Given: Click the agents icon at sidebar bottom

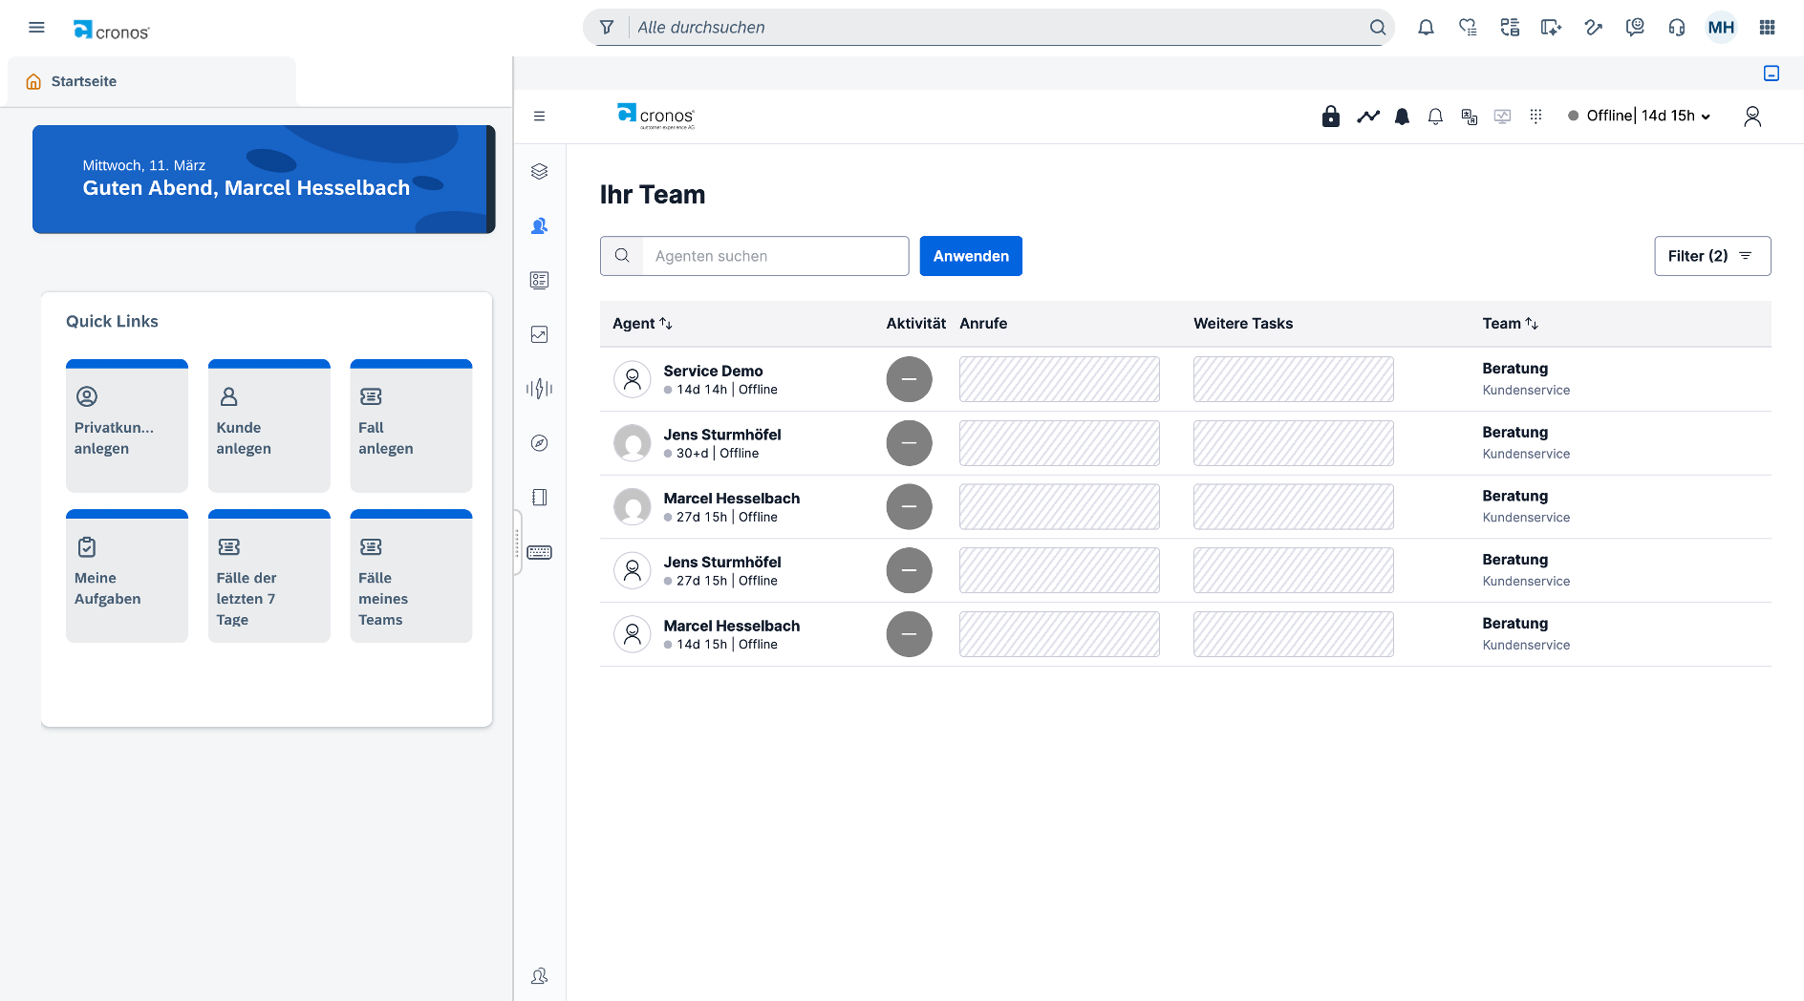Looking at the screenshot, I should point(539,976).
